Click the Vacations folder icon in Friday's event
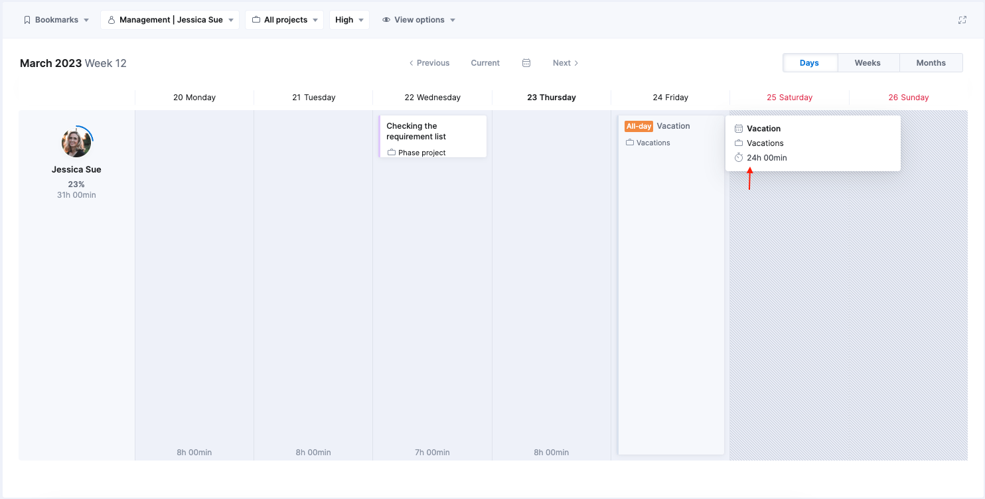This screenshot has height=499, width=985. pyautogui.click(x=630, y=143)
